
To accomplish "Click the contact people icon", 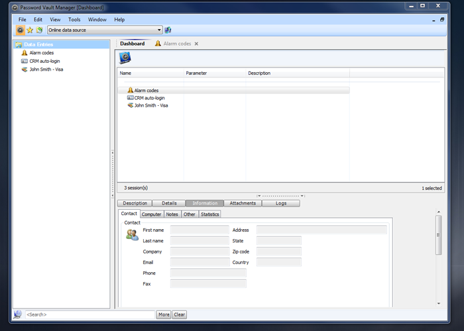I will 133,235.
